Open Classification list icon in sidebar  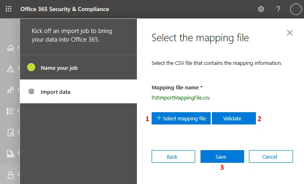pyautogui.click(x=11, y=111)
